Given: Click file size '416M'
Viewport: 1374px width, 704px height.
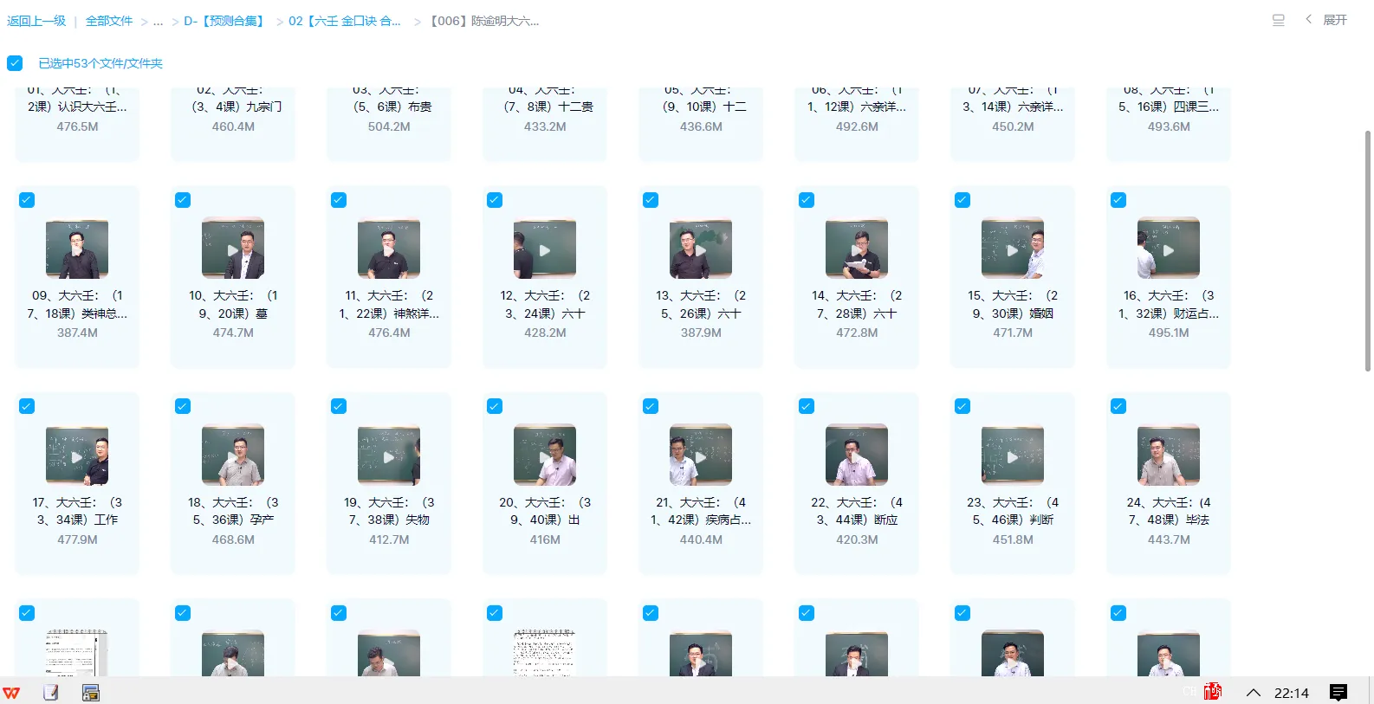Looking at the screenshot, I should tap(545, 539).
